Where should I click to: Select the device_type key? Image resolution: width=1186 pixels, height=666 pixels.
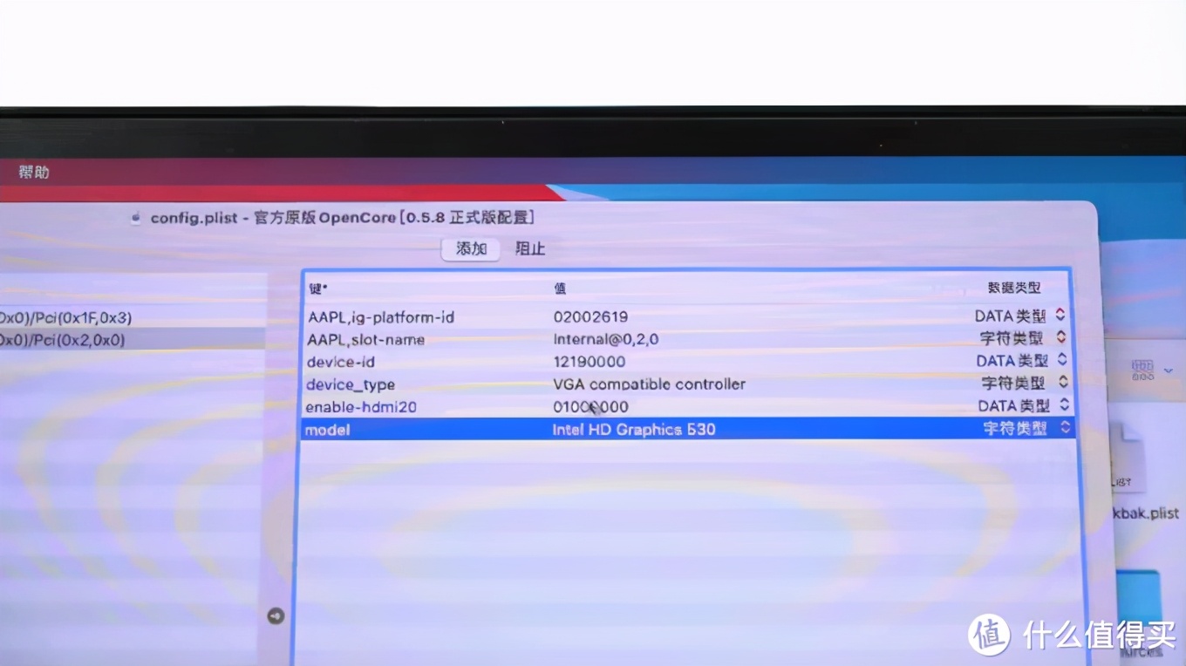[351, 384]
